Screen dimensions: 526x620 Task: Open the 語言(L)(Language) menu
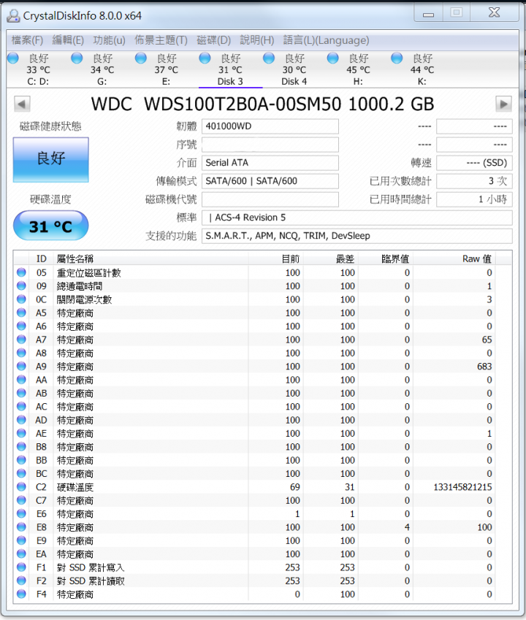point(327,40)
